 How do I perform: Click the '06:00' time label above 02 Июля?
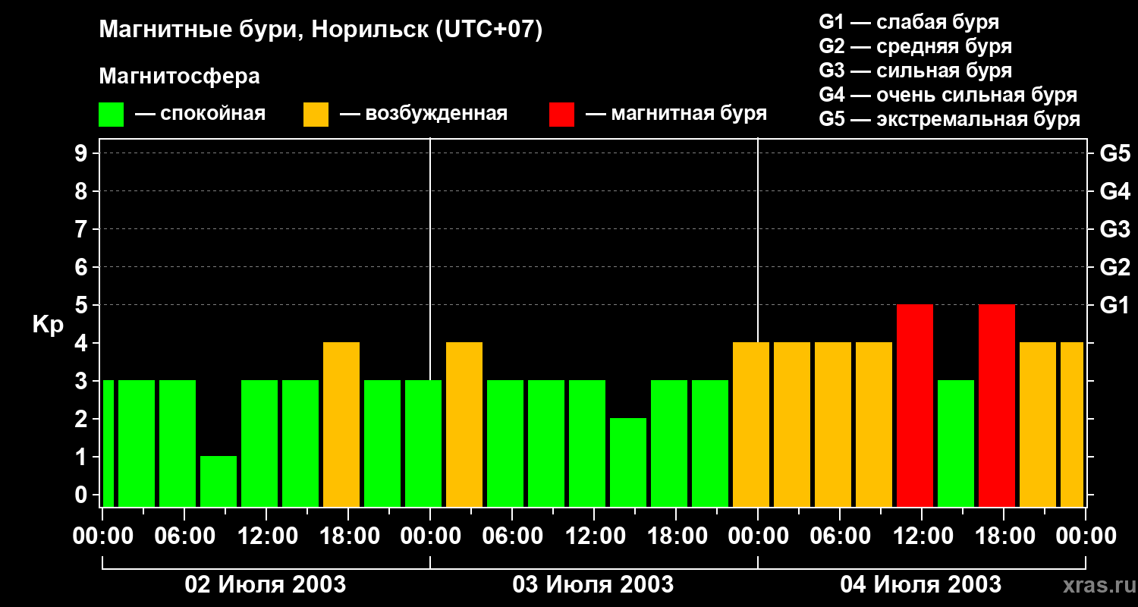[x=184, y=536]
